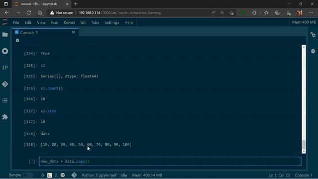The image size is (318, 179).
Task: Click Console 1 label in status bar
Action: tap(304, 175)
